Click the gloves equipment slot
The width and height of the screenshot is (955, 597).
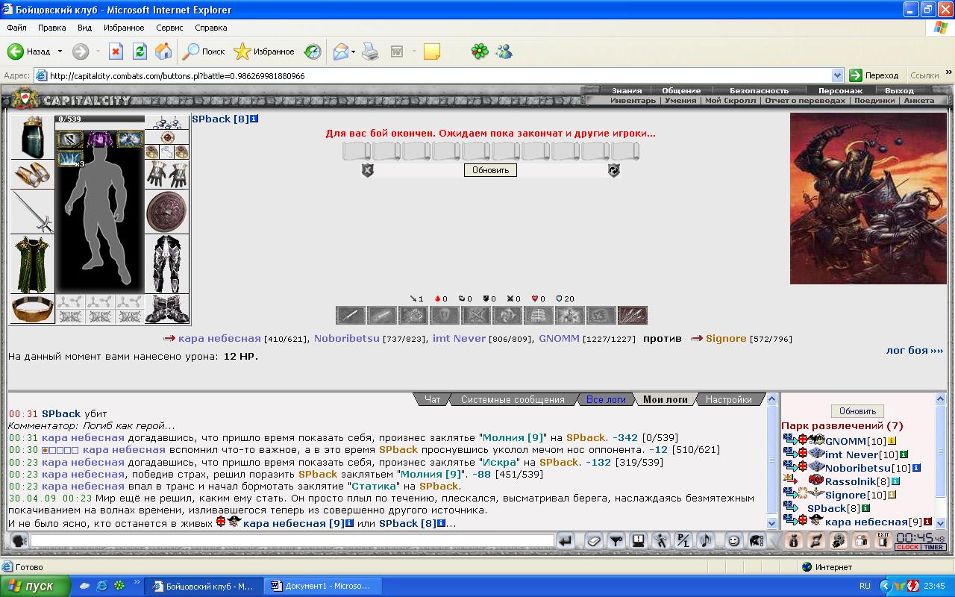166,174
